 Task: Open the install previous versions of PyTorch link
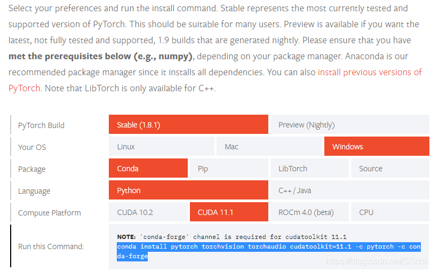[370, 72]
